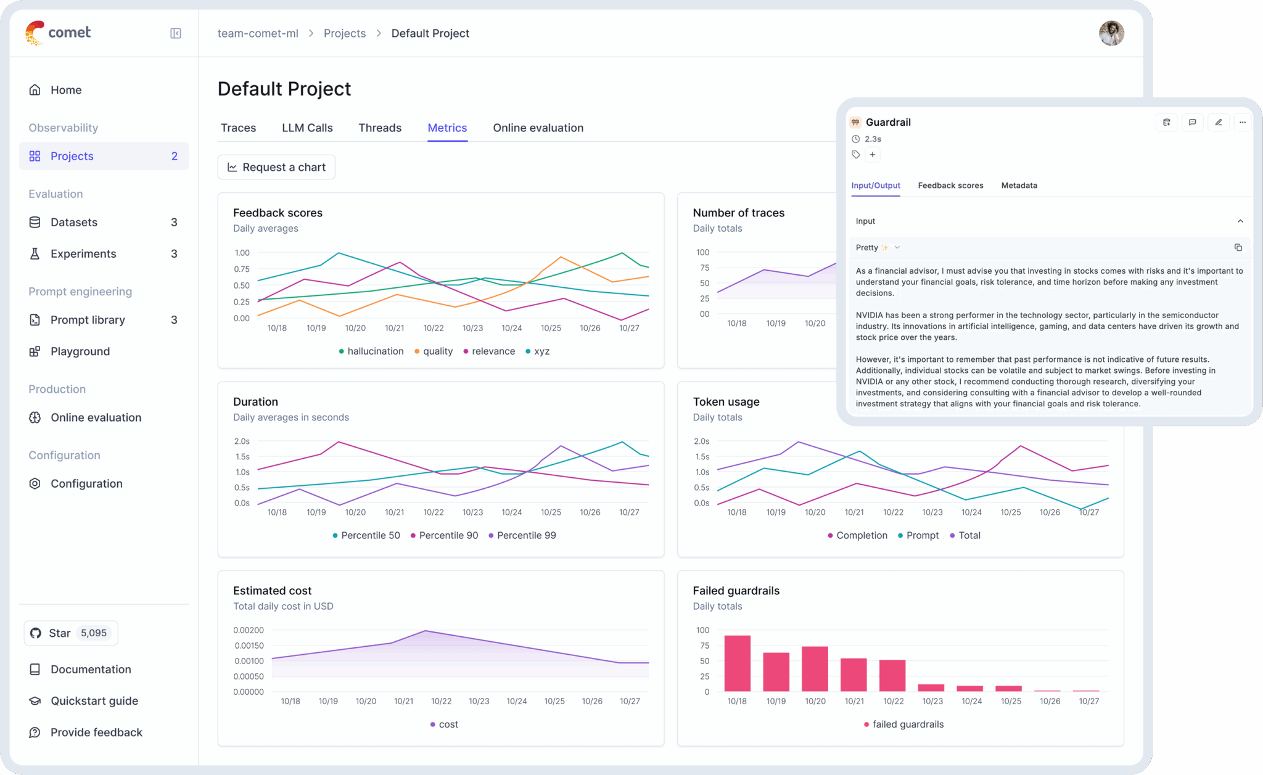1263x775 pixels.
Task: Select the Datasets icon in the sidebar
Action: (35, 222)
